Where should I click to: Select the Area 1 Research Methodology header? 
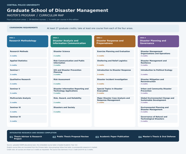tap(28, 41)
